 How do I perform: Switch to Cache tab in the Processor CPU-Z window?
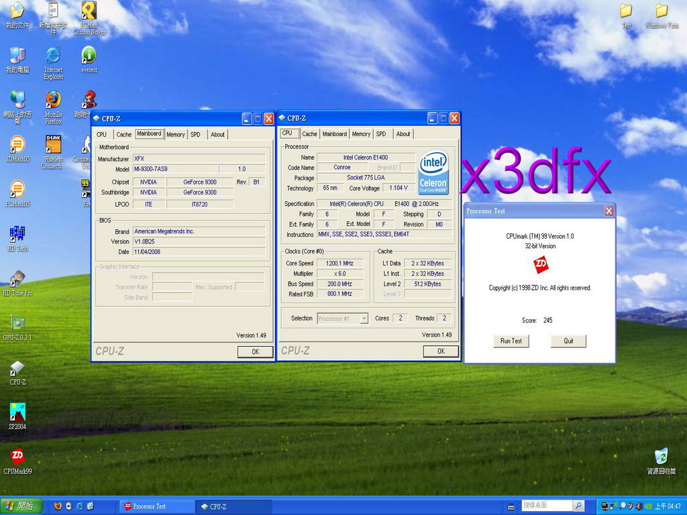click(309, 134)
